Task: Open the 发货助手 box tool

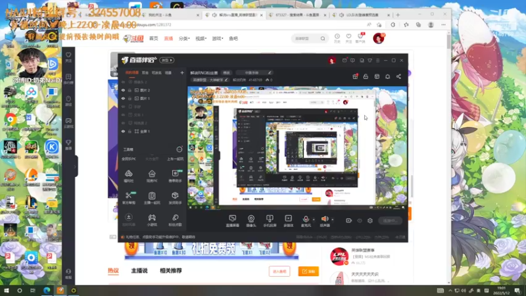Action: [x=175, y=198]
